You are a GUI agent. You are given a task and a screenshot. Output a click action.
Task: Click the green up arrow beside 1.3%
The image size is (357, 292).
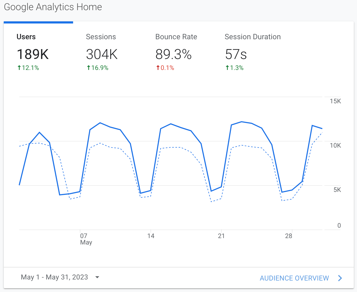pyautogui.click(x=227, y=68)
